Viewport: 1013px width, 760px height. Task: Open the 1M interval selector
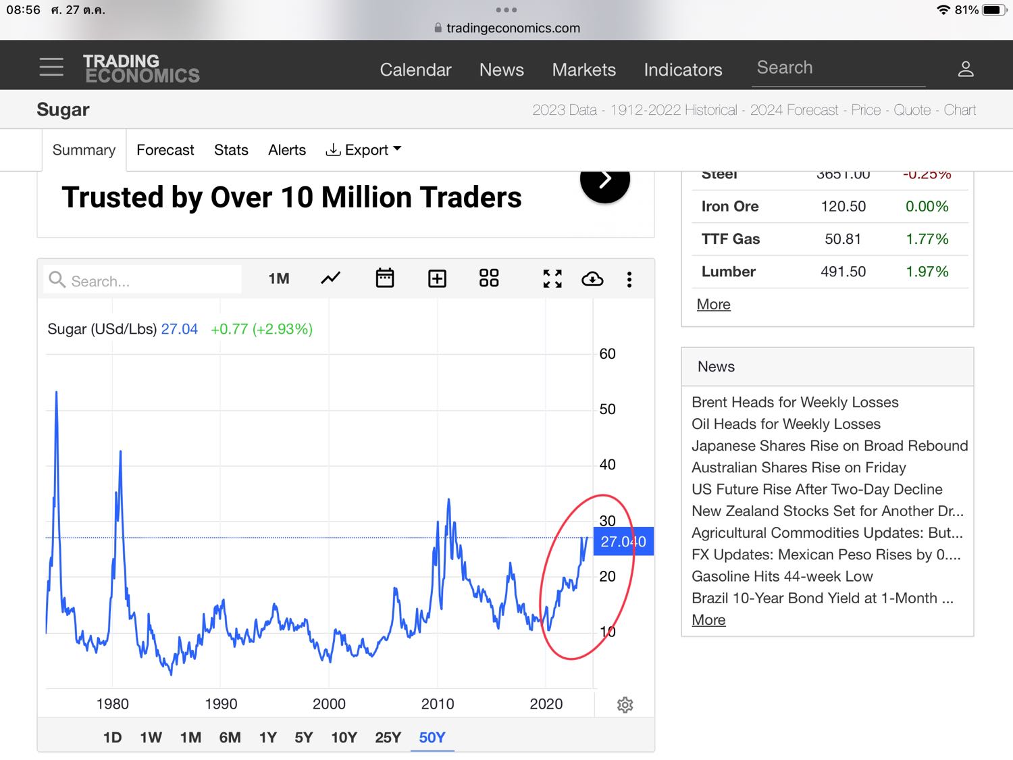coord(278,278)
